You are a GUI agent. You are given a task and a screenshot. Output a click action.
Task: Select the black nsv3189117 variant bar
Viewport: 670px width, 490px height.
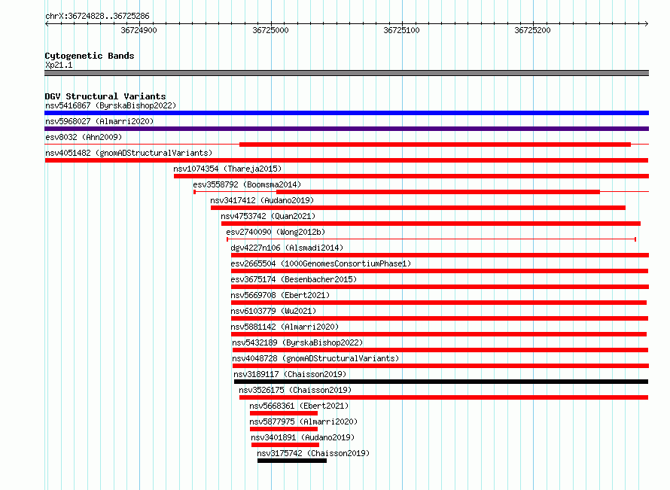(x=441, y=382)
